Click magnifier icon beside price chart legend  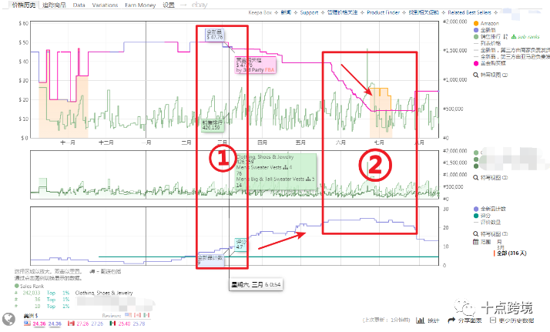475,75
